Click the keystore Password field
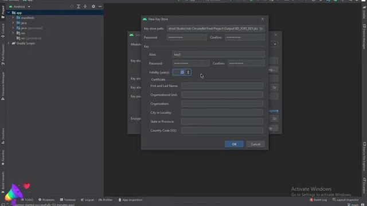This screenshot has width=367, height=206. [187, 37]
